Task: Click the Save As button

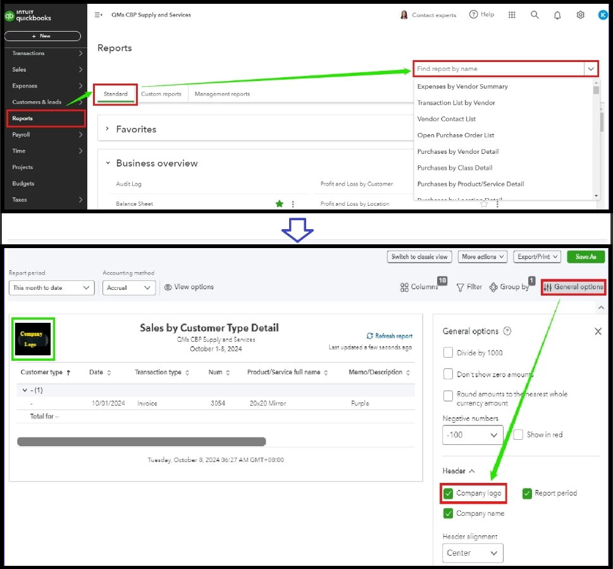Action: pos(586,257)
